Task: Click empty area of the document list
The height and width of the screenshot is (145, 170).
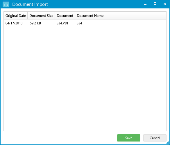Action: pos(85,79)
